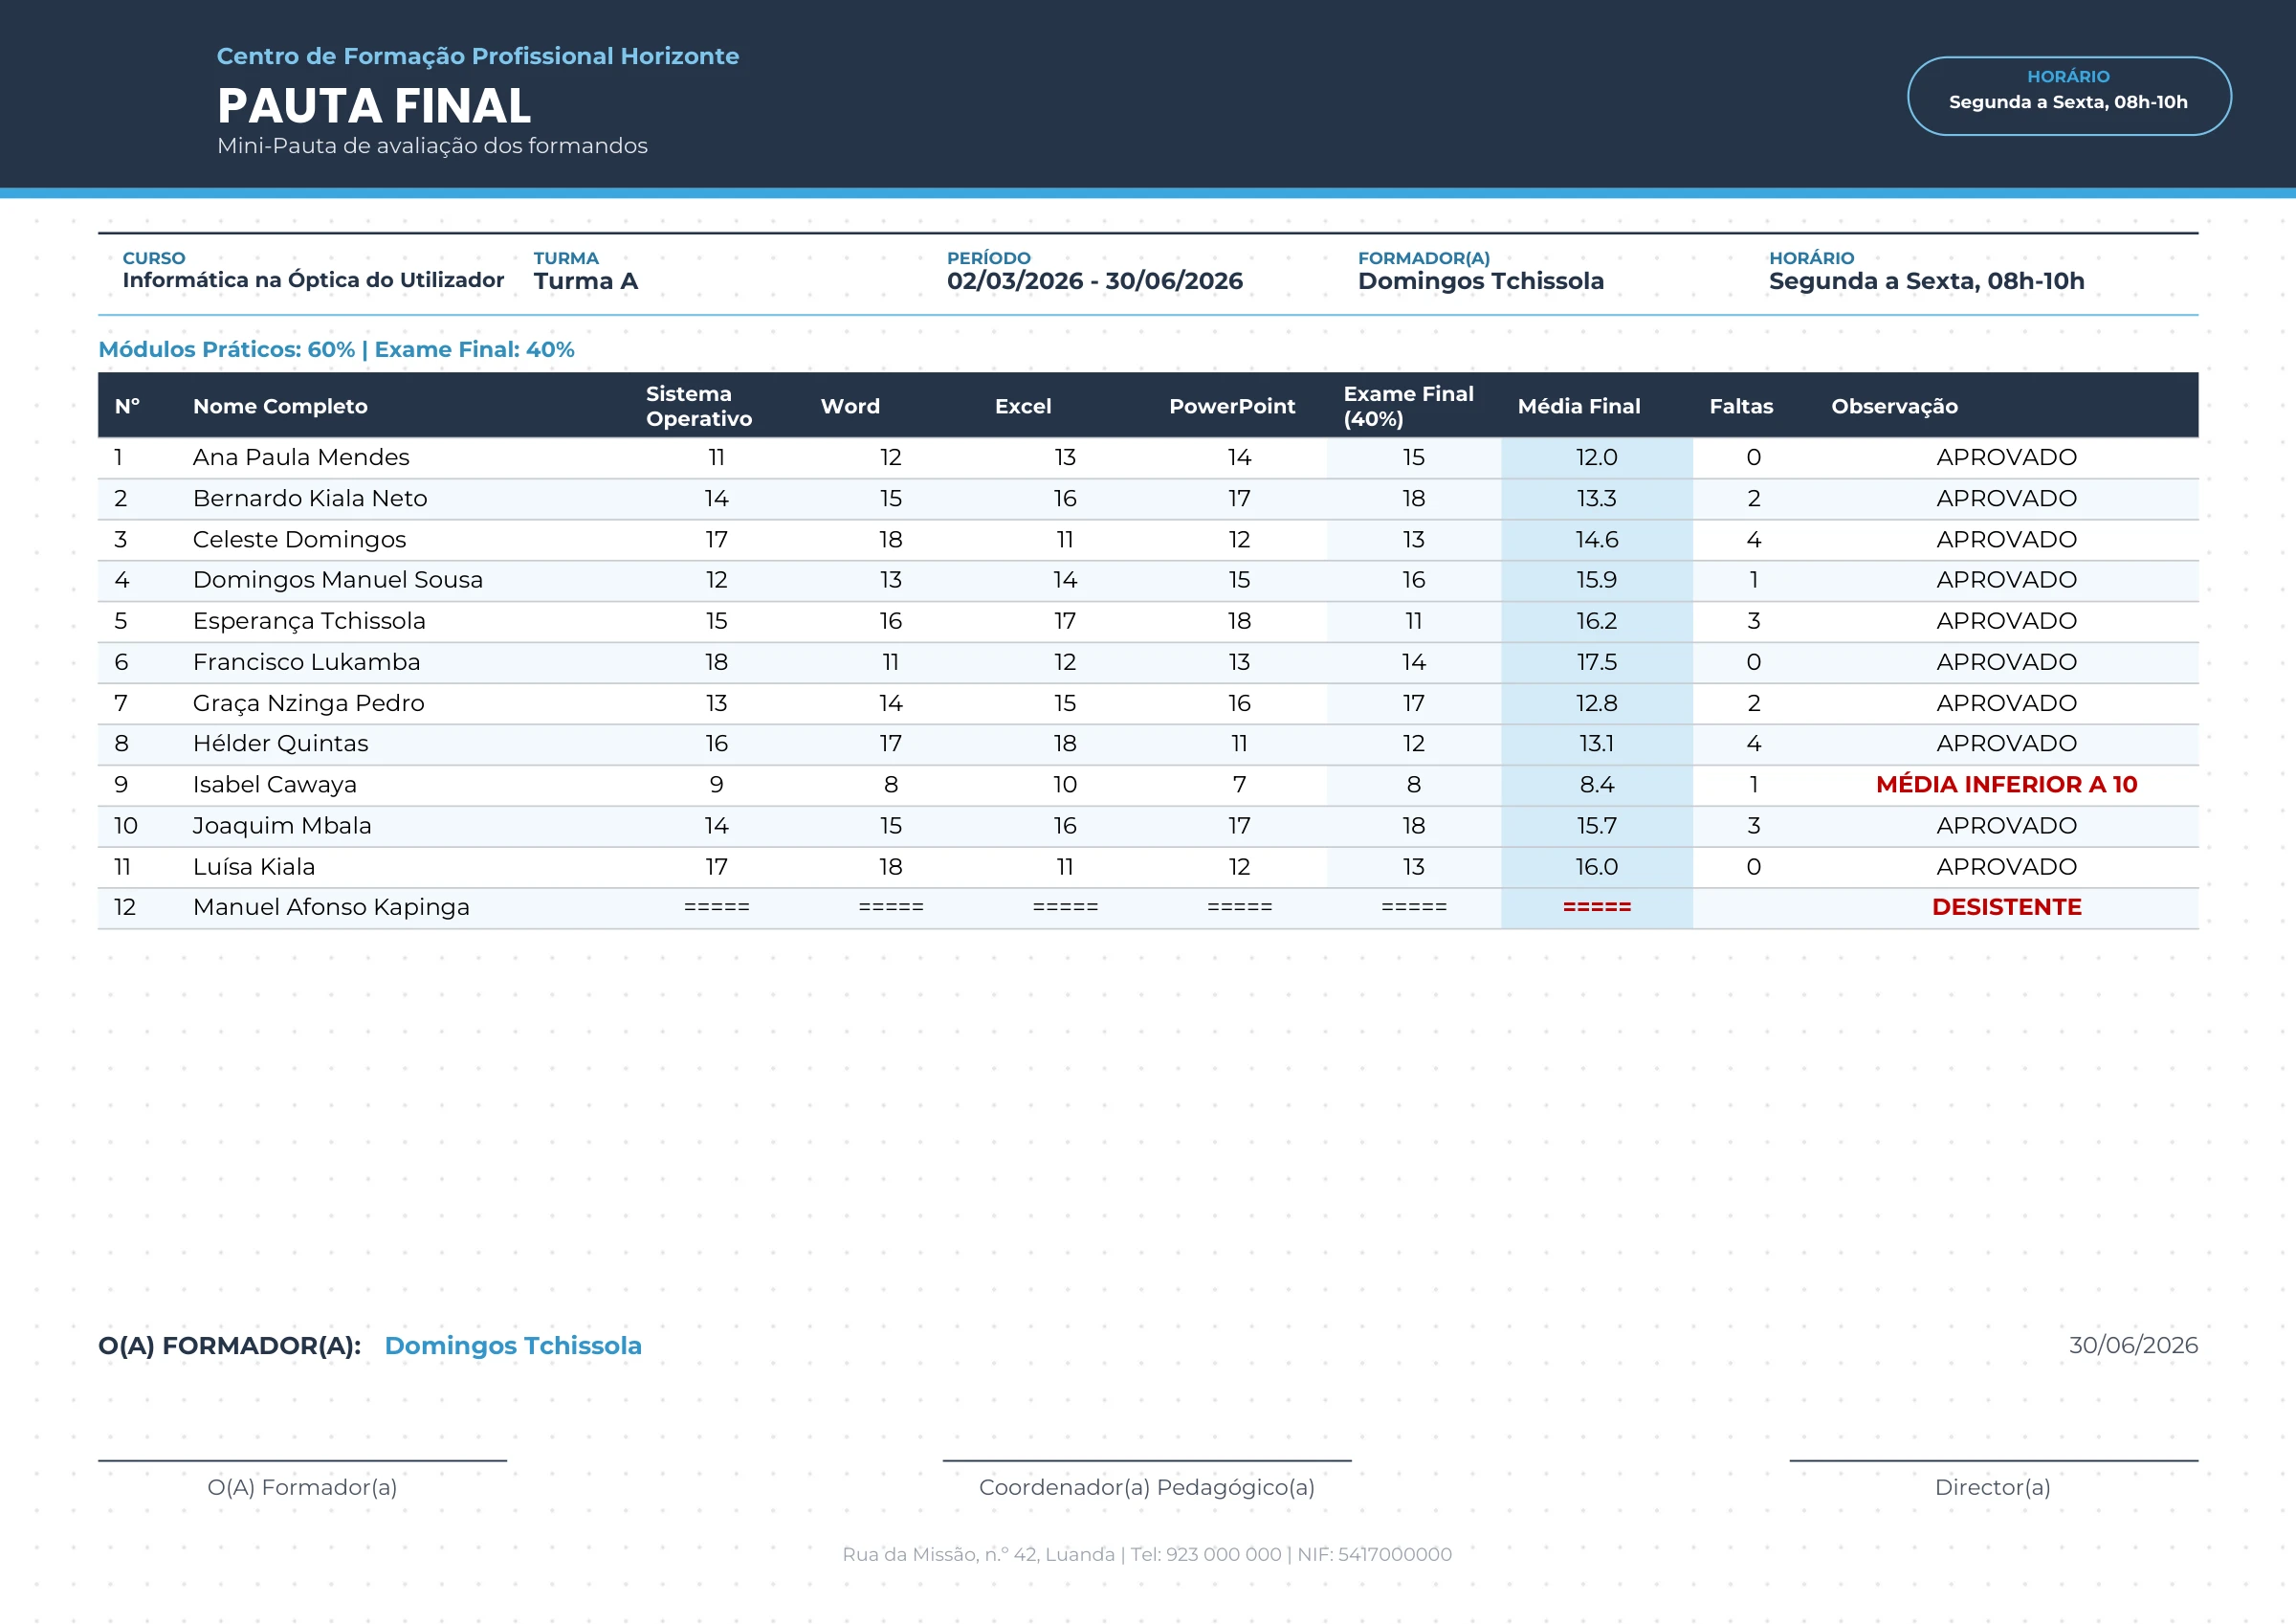
Task: Select the name Hélder Quintas
Action: tap(280, 744)
